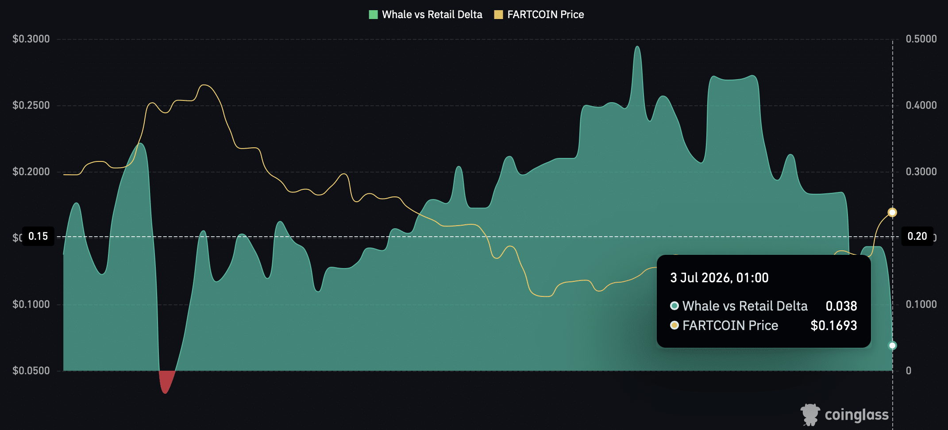Toggle the Whale vs Retail Delta legend entry

(x=425, y=15)
